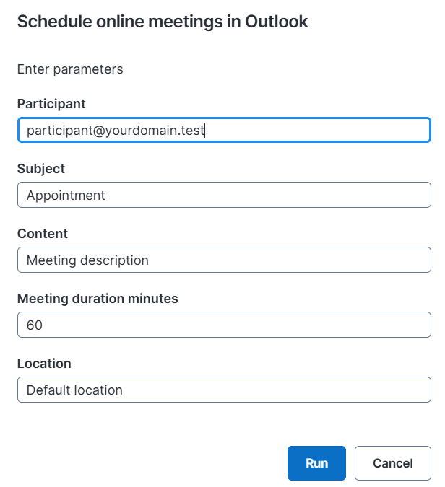445x487 pixels.
Task: Click on 'Meeting description' text in Content
Action: tap(87, 260)
